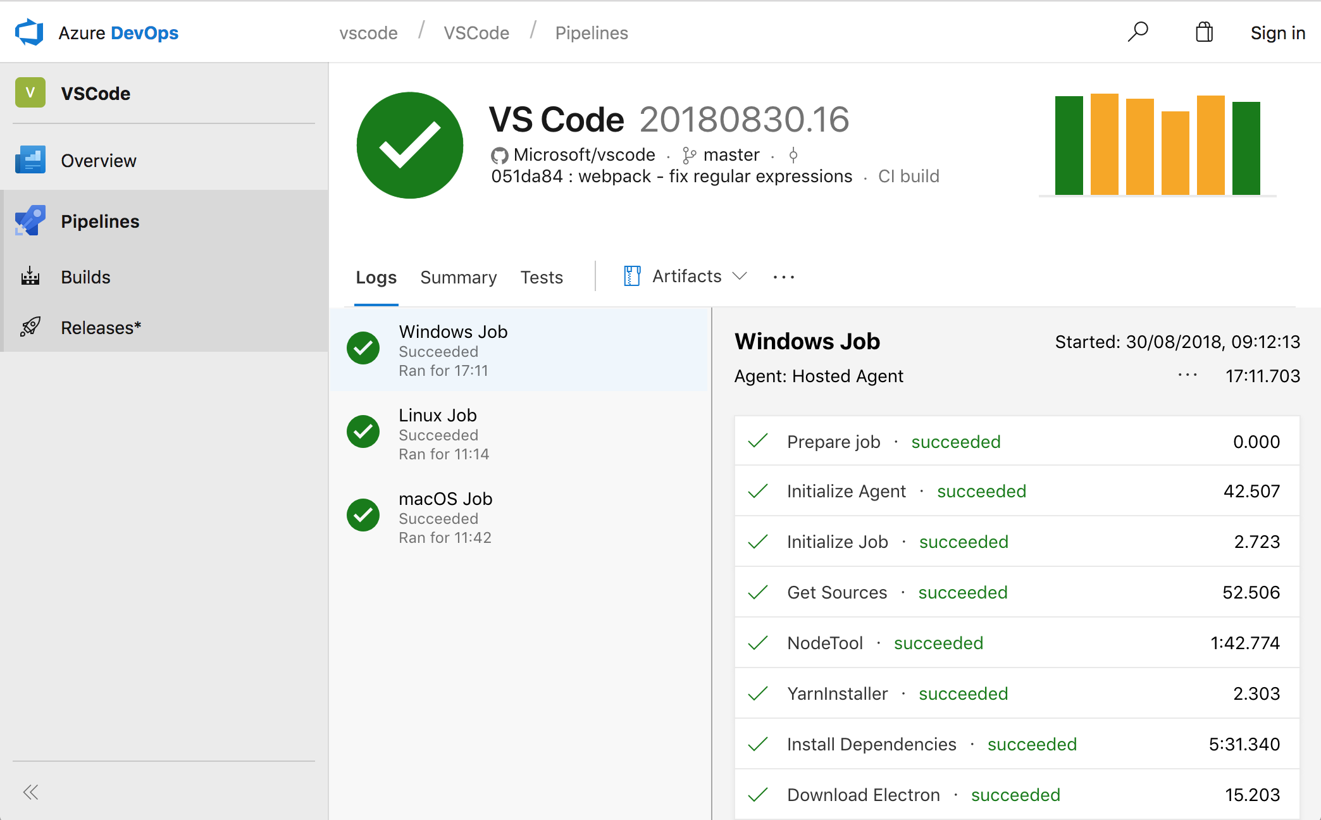Click the green success check of Linux Job

coord(363,432)
